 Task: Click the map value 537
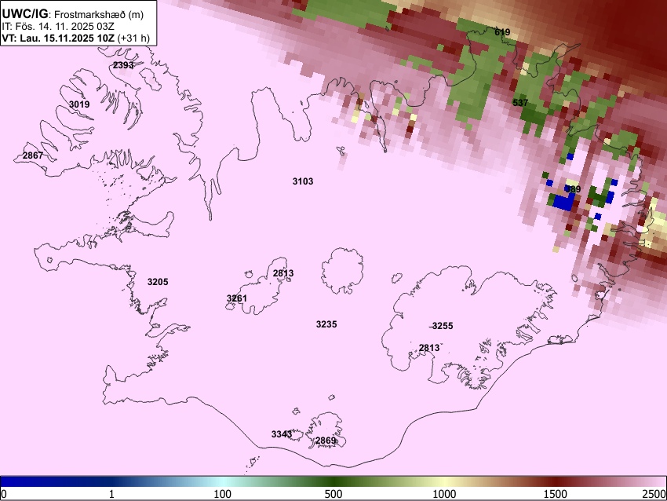(520, 103)
